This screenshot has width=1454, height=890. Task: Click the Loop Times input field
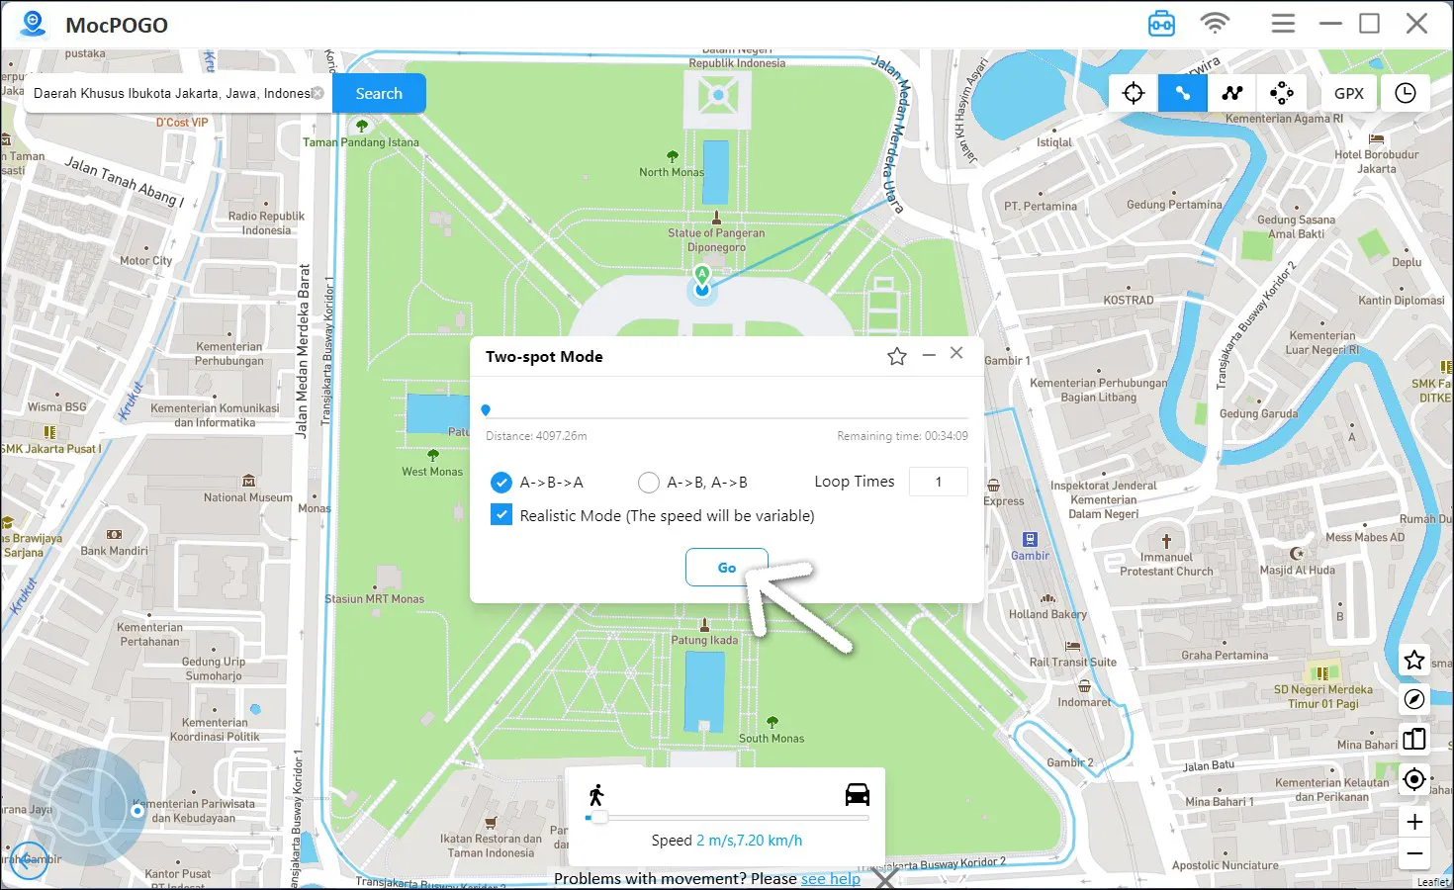click(938, 482)
